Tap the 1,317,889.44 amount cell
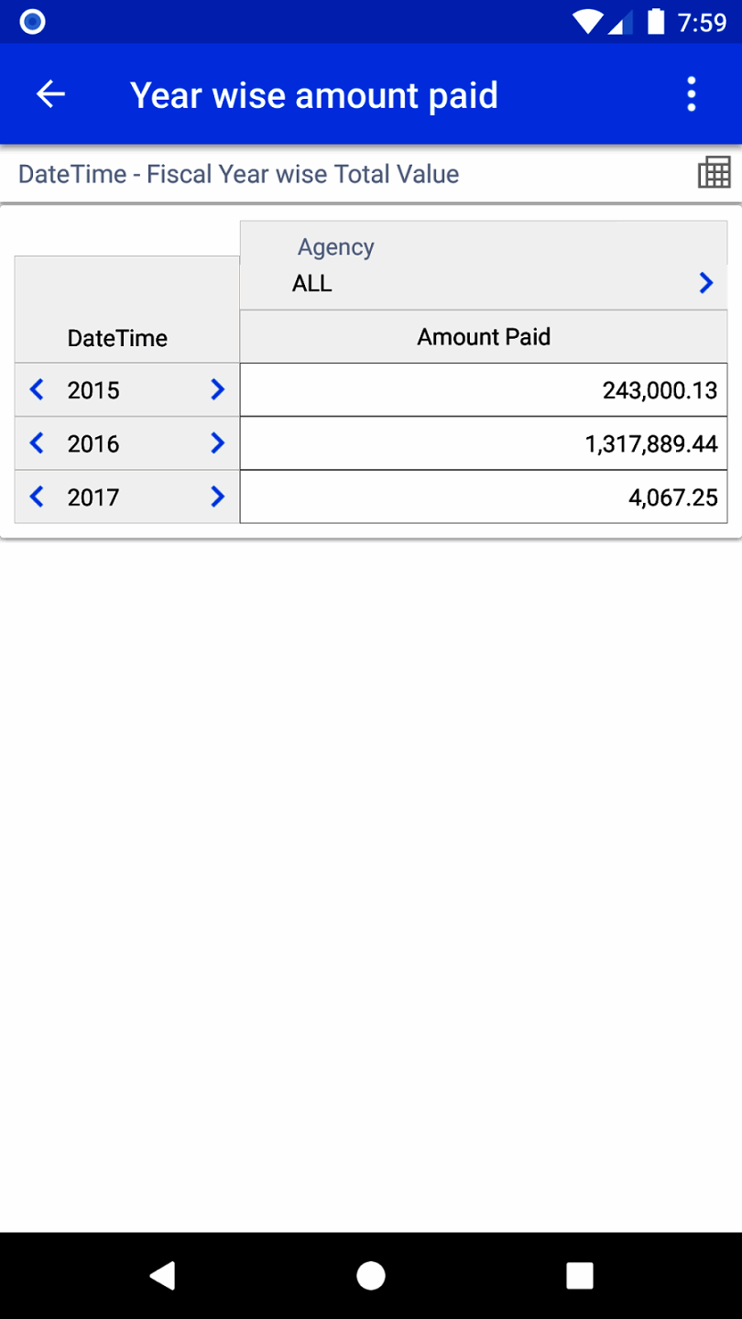This screenshot has height=1319, width=742. [484, 443]
